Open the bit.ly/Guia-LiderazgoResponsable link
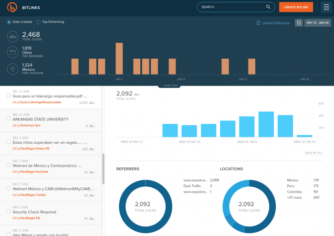This screenshot has width=334, height=236. coord(37,102)
